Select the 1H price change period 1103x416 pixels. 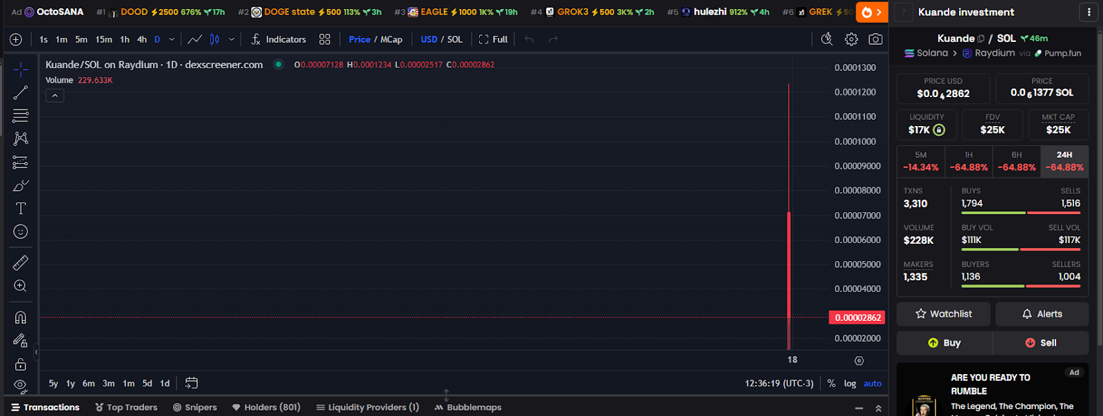(969, 161)
